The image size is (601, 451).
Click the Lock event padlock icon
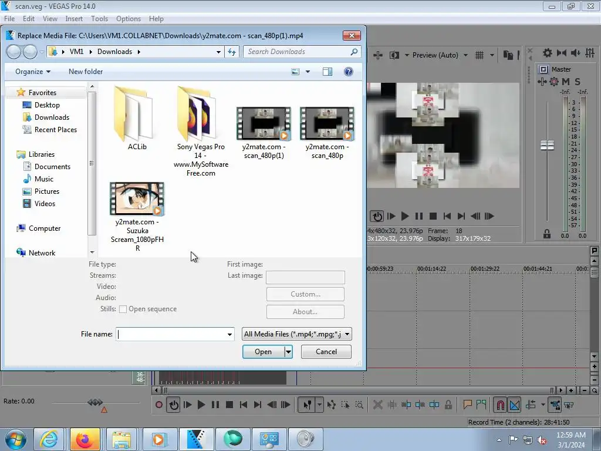click(448, 405)
